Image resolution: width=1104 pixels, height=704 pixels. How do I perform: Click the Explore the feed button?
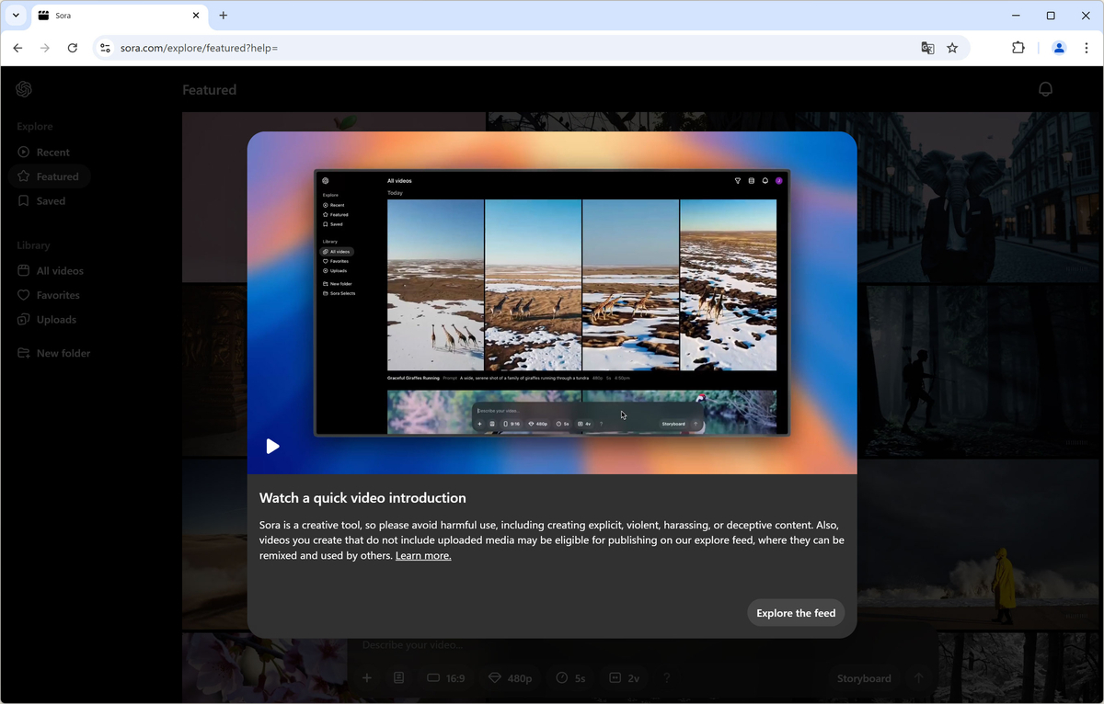coord(796,613)
